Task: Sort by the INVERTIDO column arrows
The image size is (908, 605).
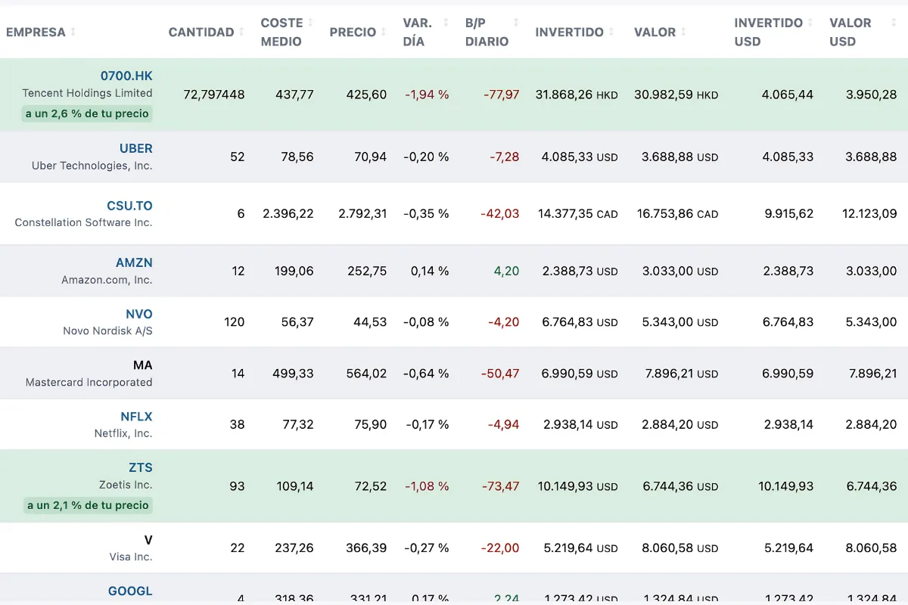Action: click(611, 32)
